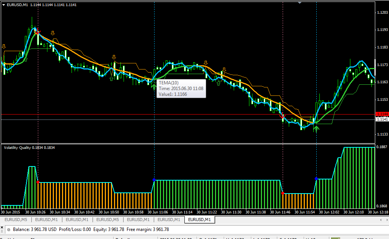
Task: Click the red dot at the first orange histogram bar
Action: click(38, 182)
